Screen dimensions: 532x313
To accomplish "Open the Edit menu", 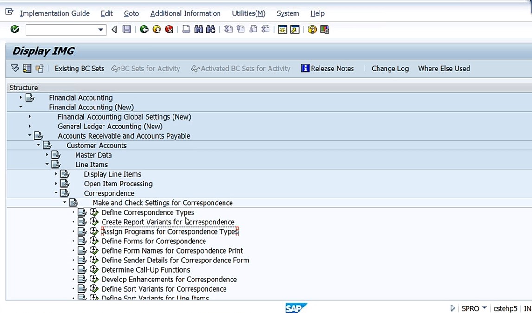I will pyautogui.click(x=107, y=13).
